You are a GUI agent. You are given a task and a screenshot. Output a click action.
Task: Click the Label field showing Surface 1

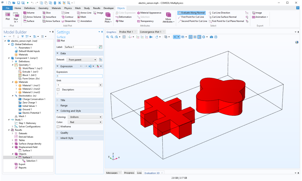pyautogui.click(x=81, y=47)
